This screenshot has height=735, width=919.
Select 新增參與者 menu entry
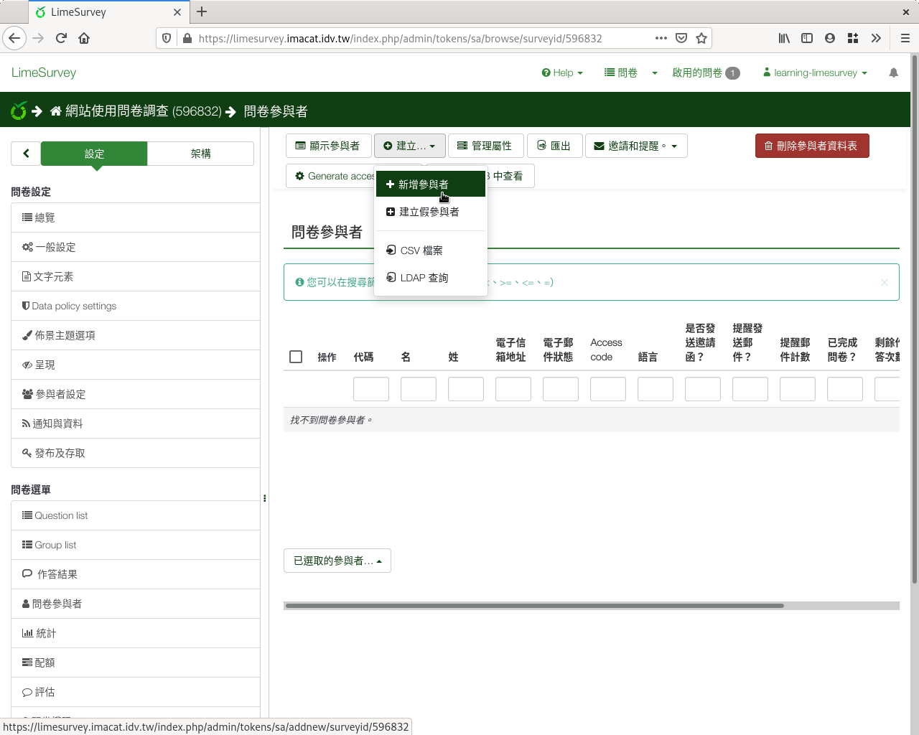(431, 184)
